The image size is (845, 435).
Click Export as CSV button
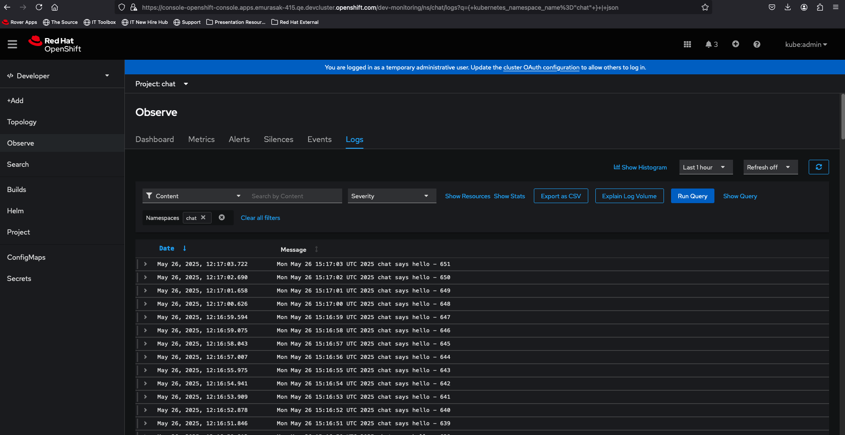(x=561, y=196)
